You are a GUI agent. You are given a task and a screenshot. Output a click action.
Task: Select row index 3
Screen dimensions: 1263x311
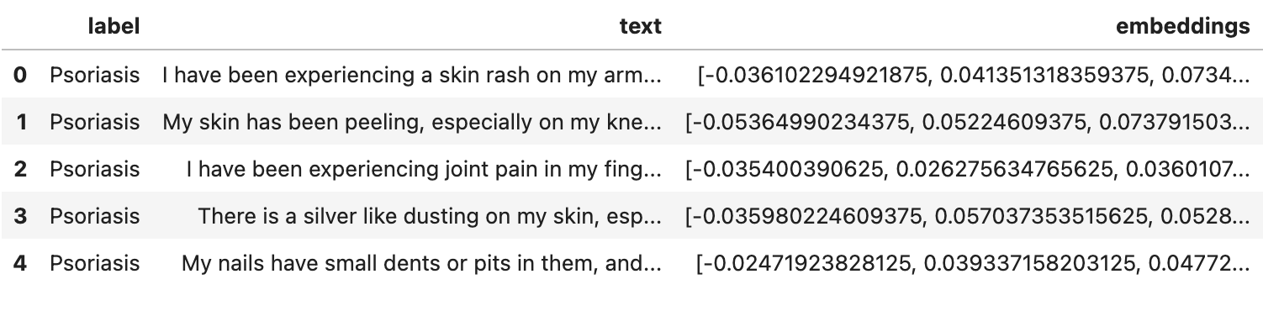[x=20, y=216]
